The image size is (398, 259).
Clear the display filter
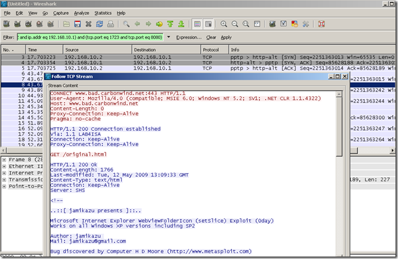coord(211,37)
